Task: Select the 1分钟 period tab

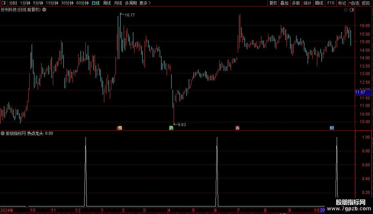Action: (25, 3)
